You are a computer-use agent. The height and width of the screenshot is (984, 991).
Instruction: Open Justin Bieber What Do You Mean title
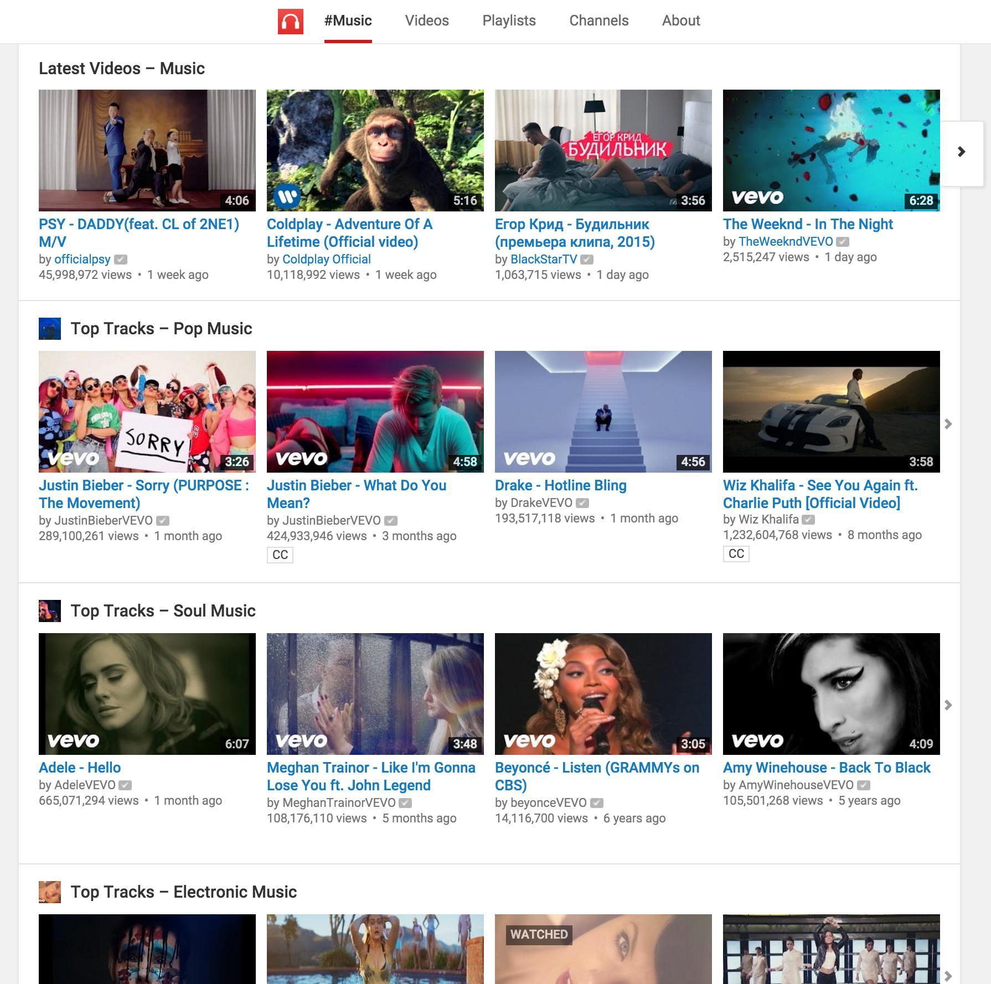click(x=357, y=494)
